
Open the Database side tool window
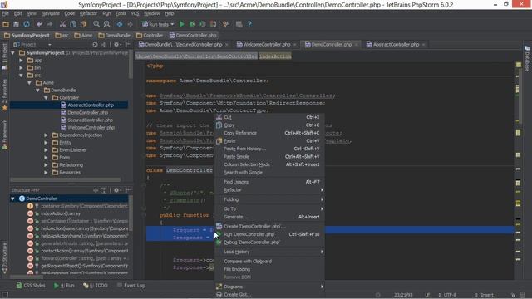point(527,59)
